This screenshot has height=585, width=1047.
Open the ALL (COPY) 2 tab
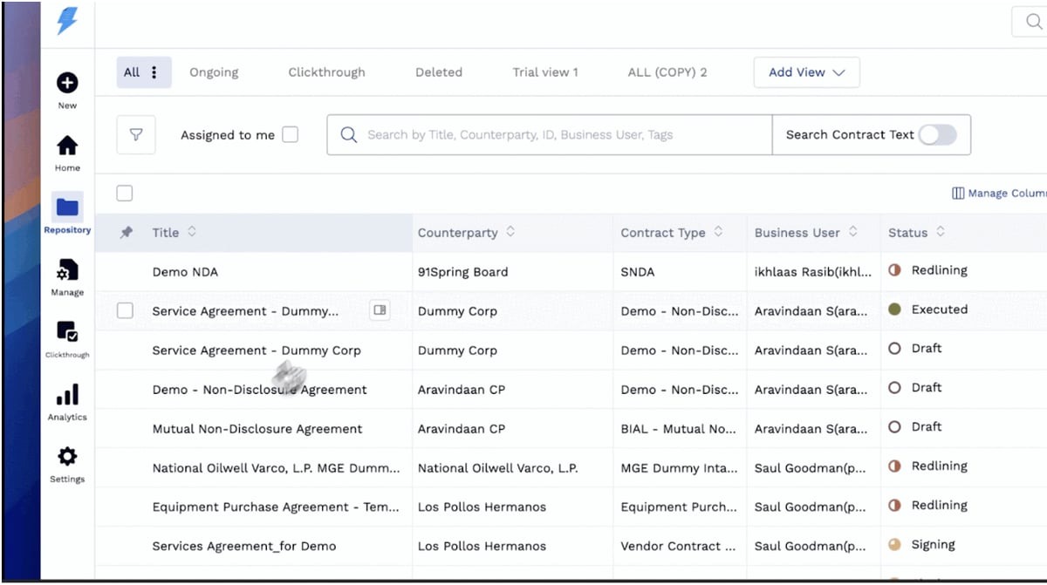click(667, 72)
